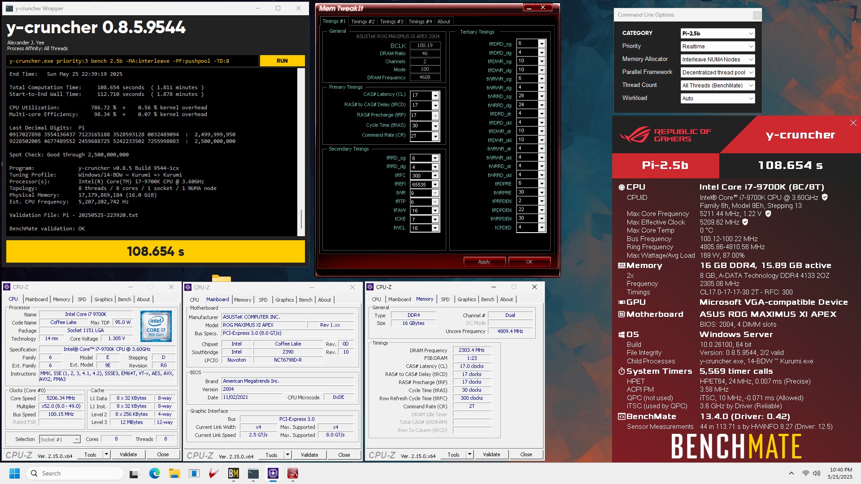The width and height of the screenshot is (861, 484).
Task: Open the CAS# Latency (CL) dropdown
Action: [x=435, y=95]
